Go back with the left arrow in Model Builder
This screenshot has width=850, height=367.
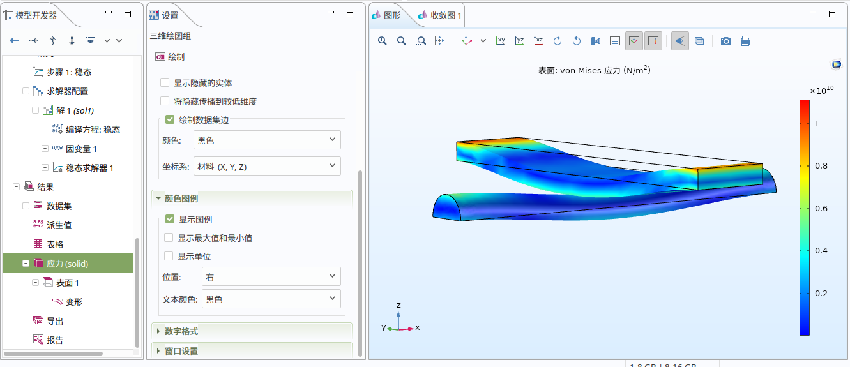(x=14, y=40)
